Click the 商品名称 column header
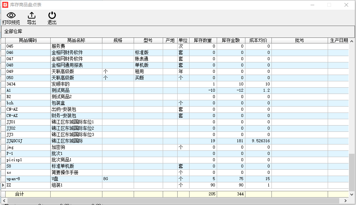Image resolution: width=356 pixels, height=205 pixels. coord(76,40)
